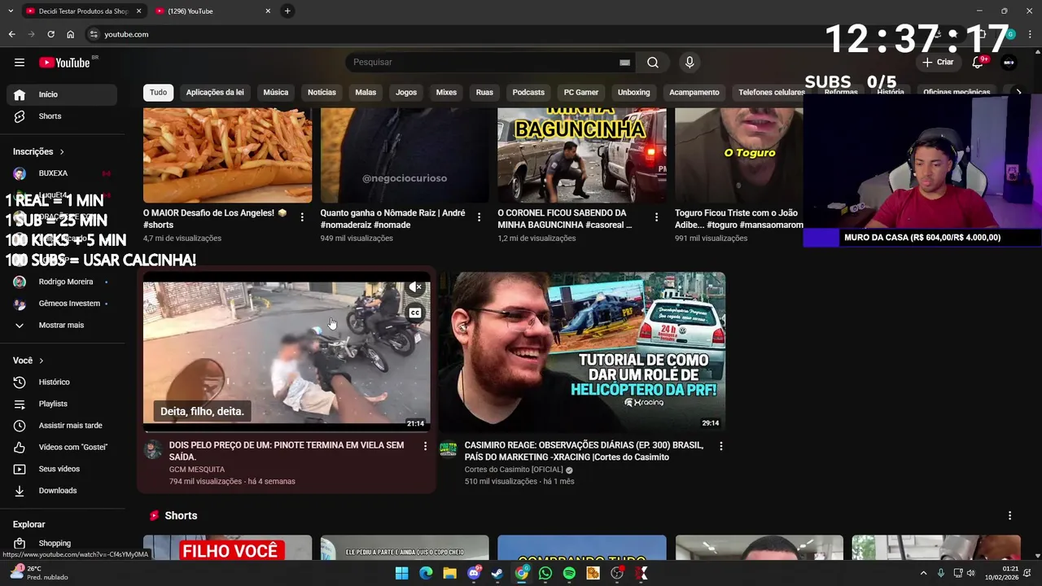The image size is (1042, 586).
Task: Open options menu for Nômade Raiz short
Action: pos(479,217)
